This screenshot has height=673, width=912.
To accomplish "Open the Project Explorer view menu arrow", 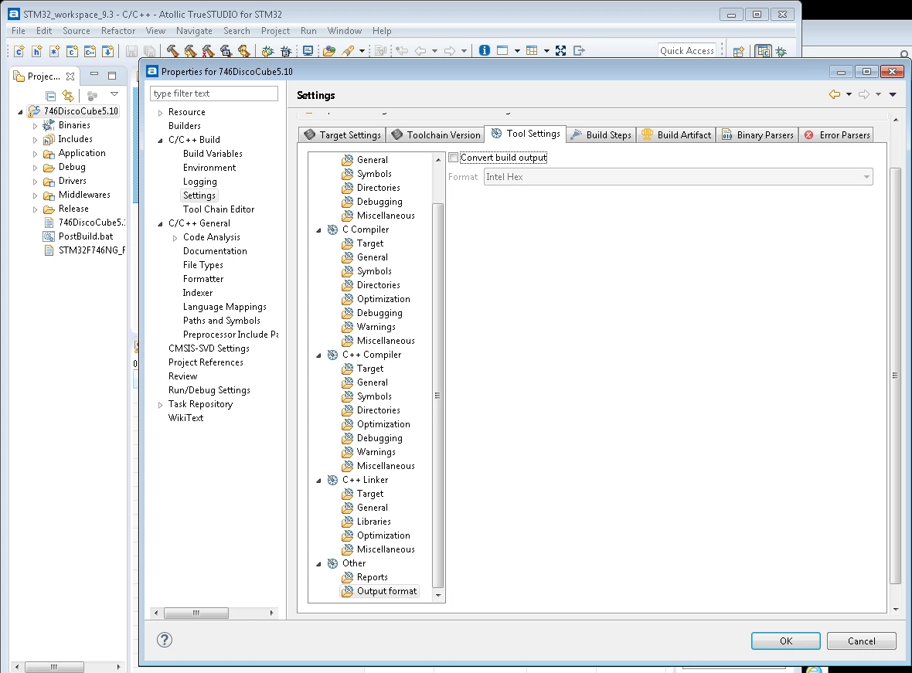I will pos(114,94).
